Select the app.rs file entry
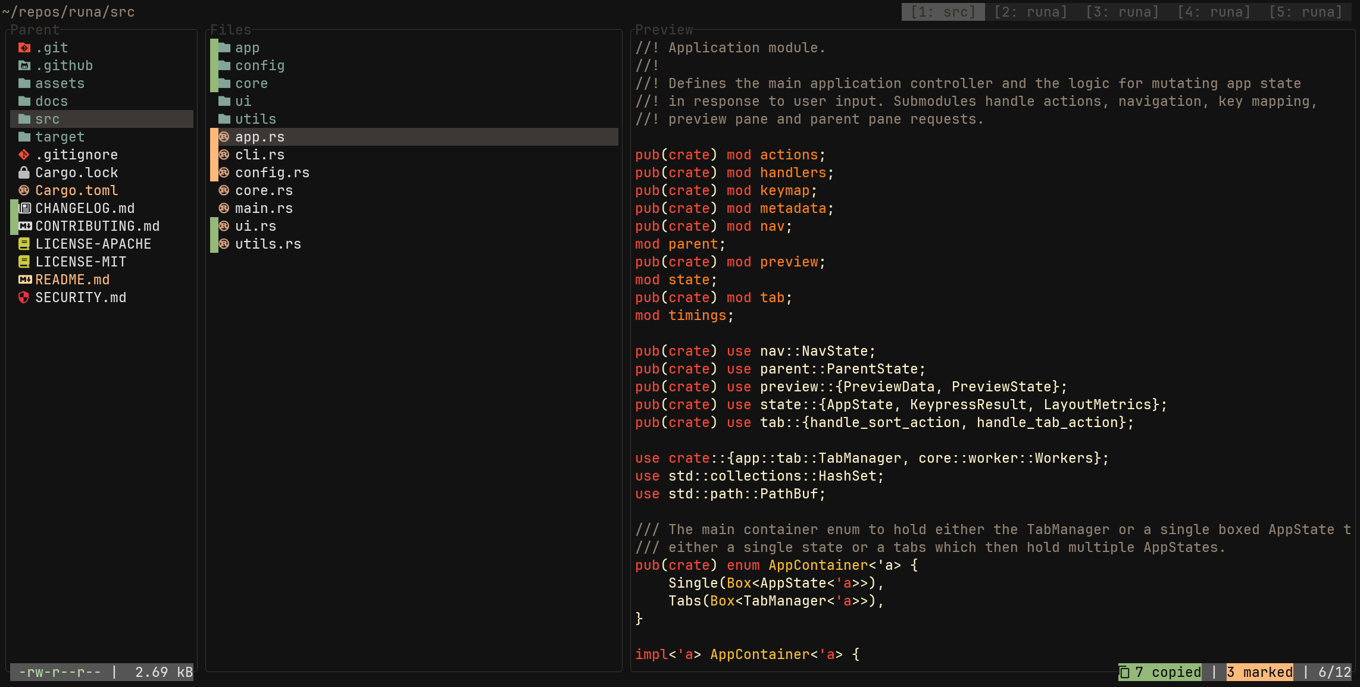Image resolution: width=1360 pixels, height=687 pixels. [414, 137]
